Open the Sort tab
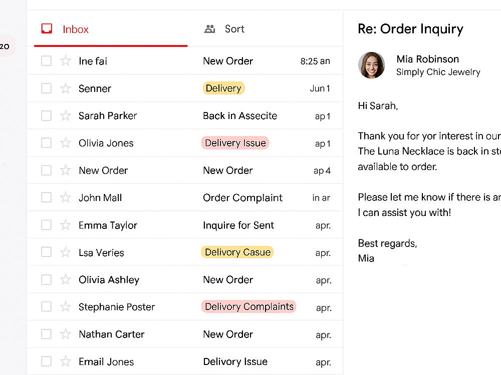The image size is (501, 375). (x=224, y=29)
